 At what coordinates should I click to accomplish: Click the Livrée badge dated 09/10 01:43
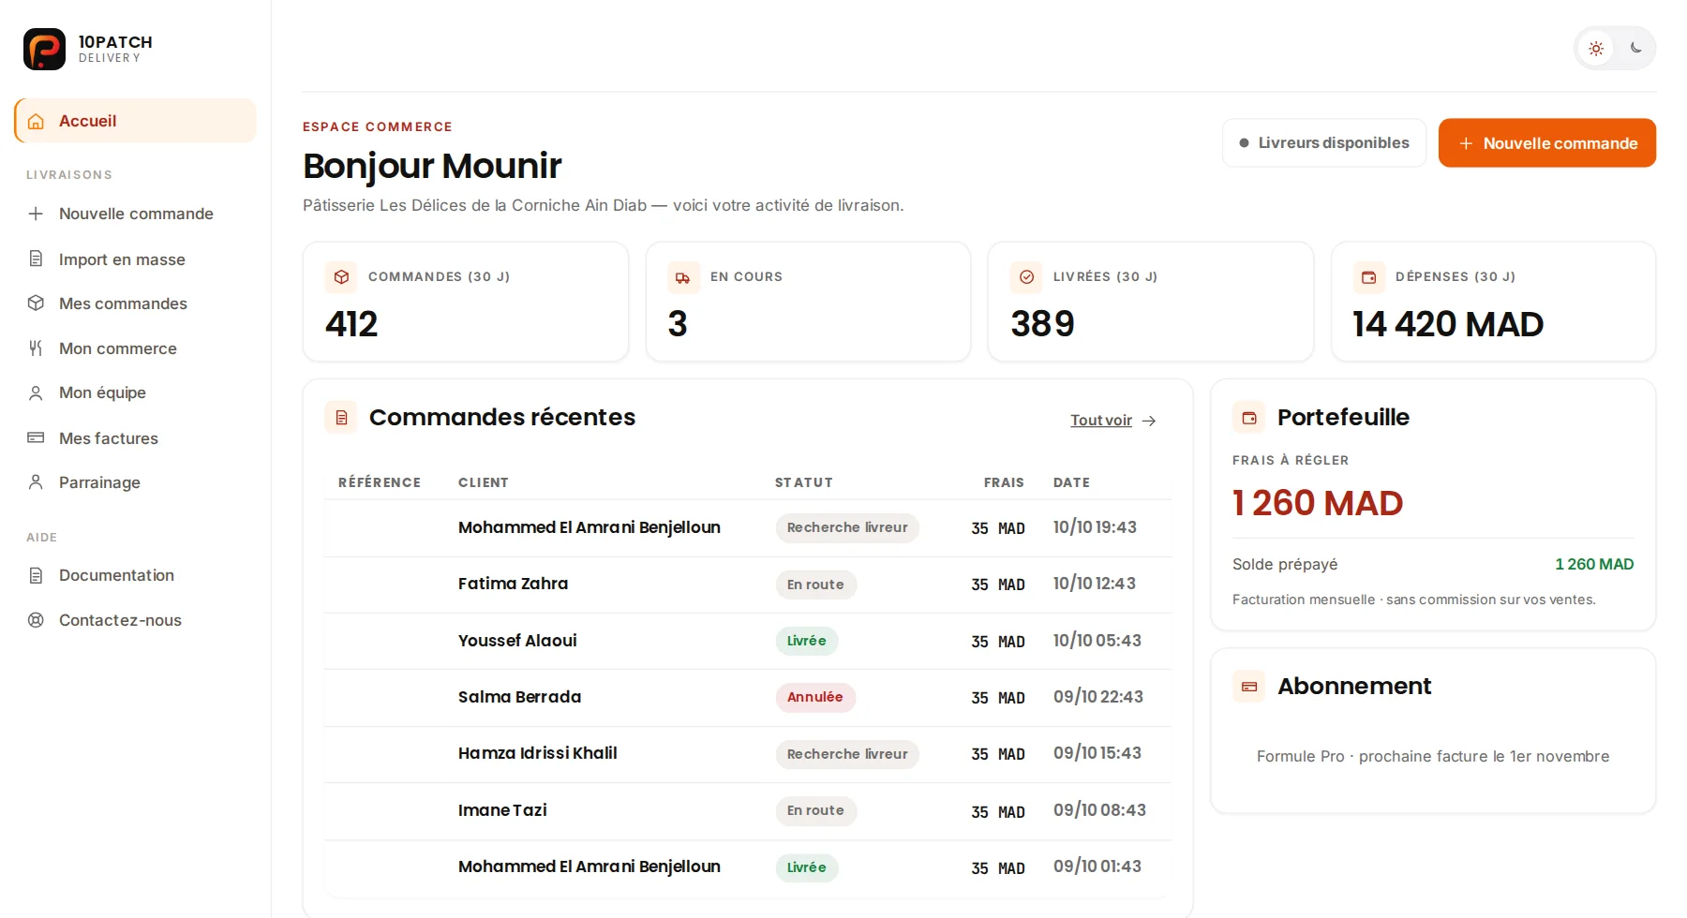coord(807,867)
